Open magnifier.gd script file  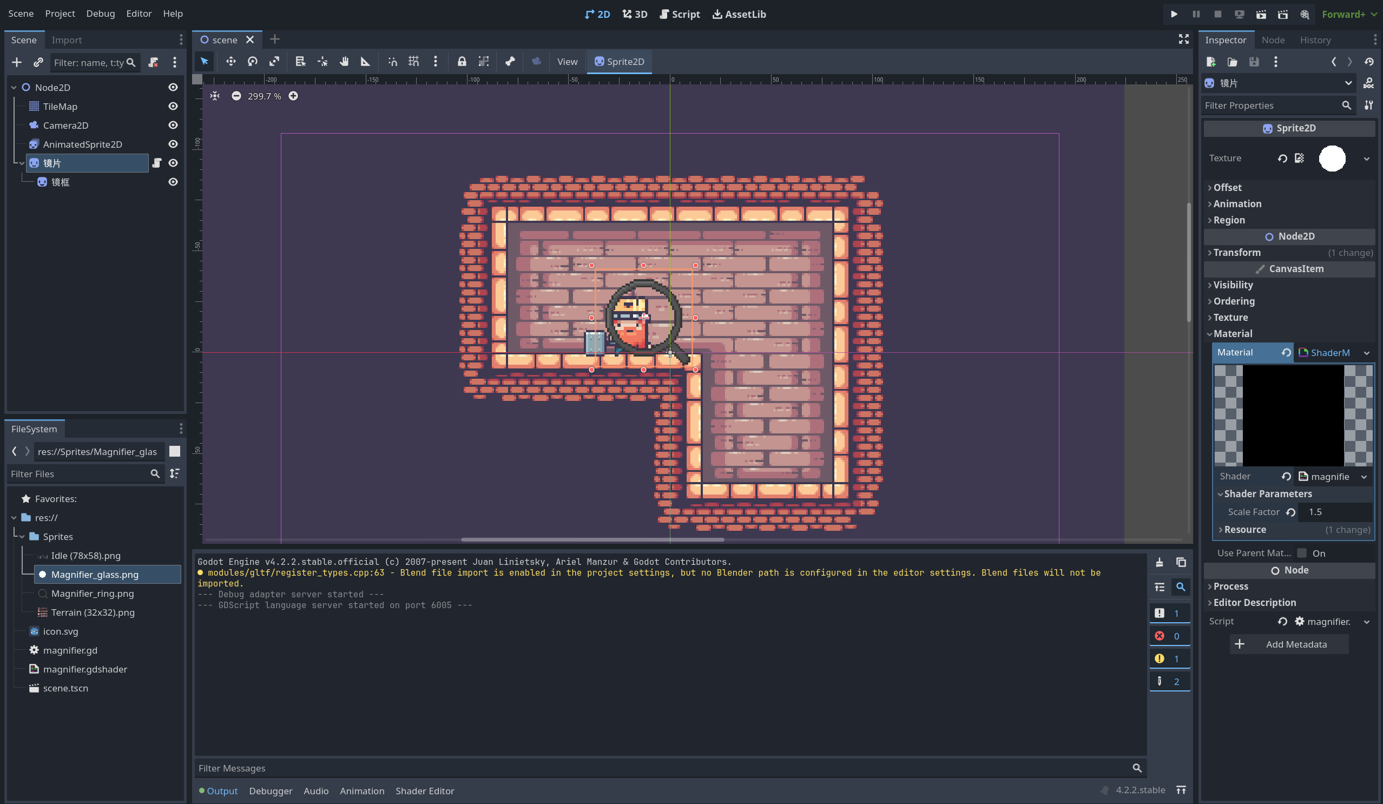coord(72,650)
